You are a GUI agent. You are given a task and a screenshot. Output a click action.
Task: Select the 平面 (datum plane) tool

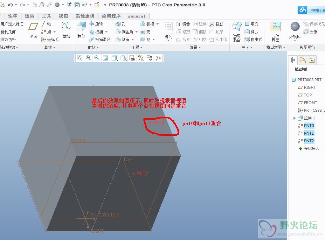click(33, 31)
